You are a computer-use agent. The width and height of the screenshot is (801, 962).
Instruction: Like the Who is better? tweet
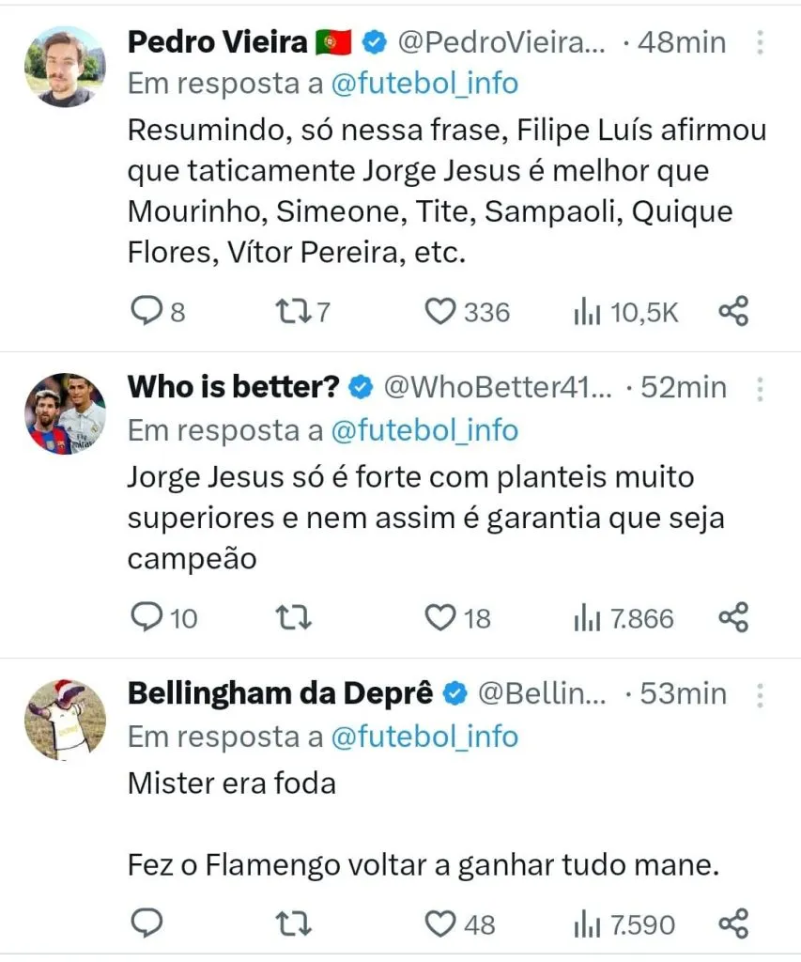coord(439,617)
